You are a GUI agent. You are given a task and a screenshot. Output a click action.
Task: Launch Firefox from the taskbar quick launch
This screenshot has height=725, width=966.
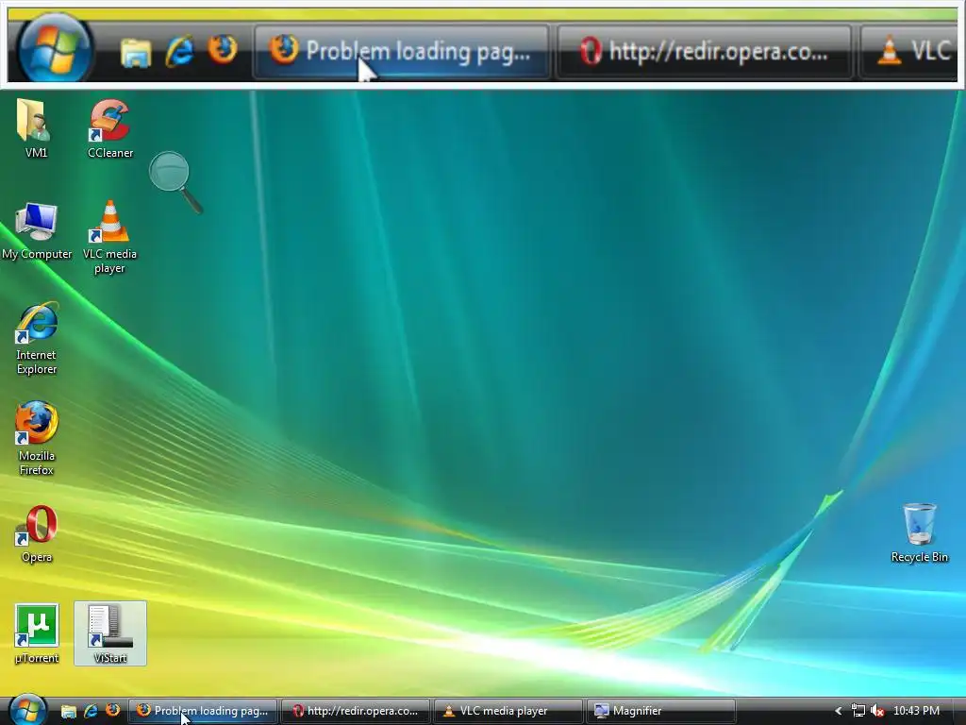pos(113,710)
